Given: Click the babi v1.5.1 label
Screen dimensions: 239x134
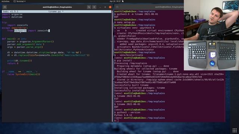Looking at the screenshot, I should pyautogui.click(x=11, y=12).
